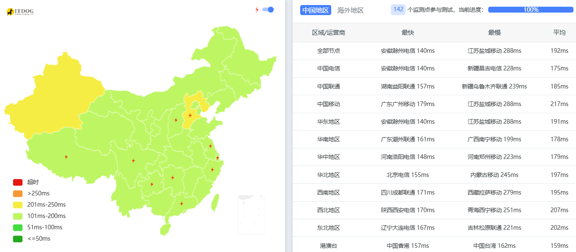The width and height of the screenshot is (576, 252).
Task: Click the 吉林松原联通 221ms cell
Action: point(495,228)
